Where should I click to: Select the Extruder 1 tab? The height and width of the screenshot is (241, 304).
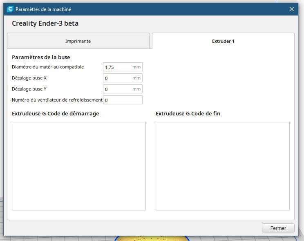click(223, 41)
